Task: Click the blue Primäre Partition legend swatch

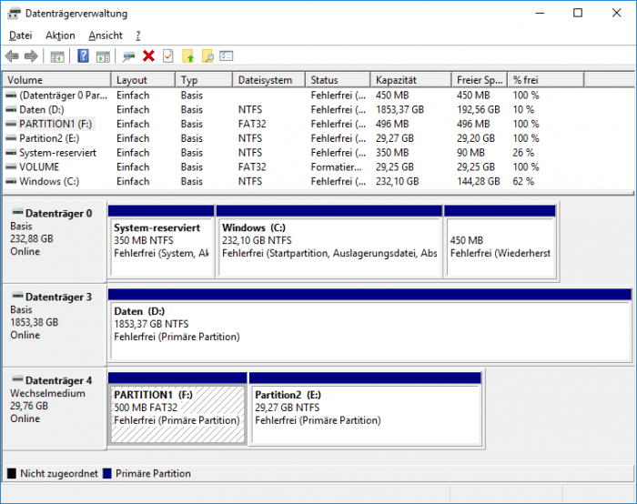Action: click(x=107, y=473)
